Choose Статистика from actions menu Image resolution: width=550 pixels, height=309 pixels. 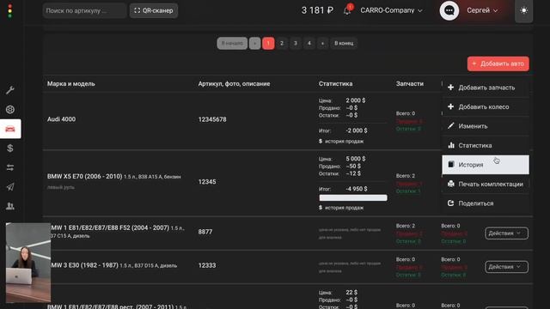point(486,145)
